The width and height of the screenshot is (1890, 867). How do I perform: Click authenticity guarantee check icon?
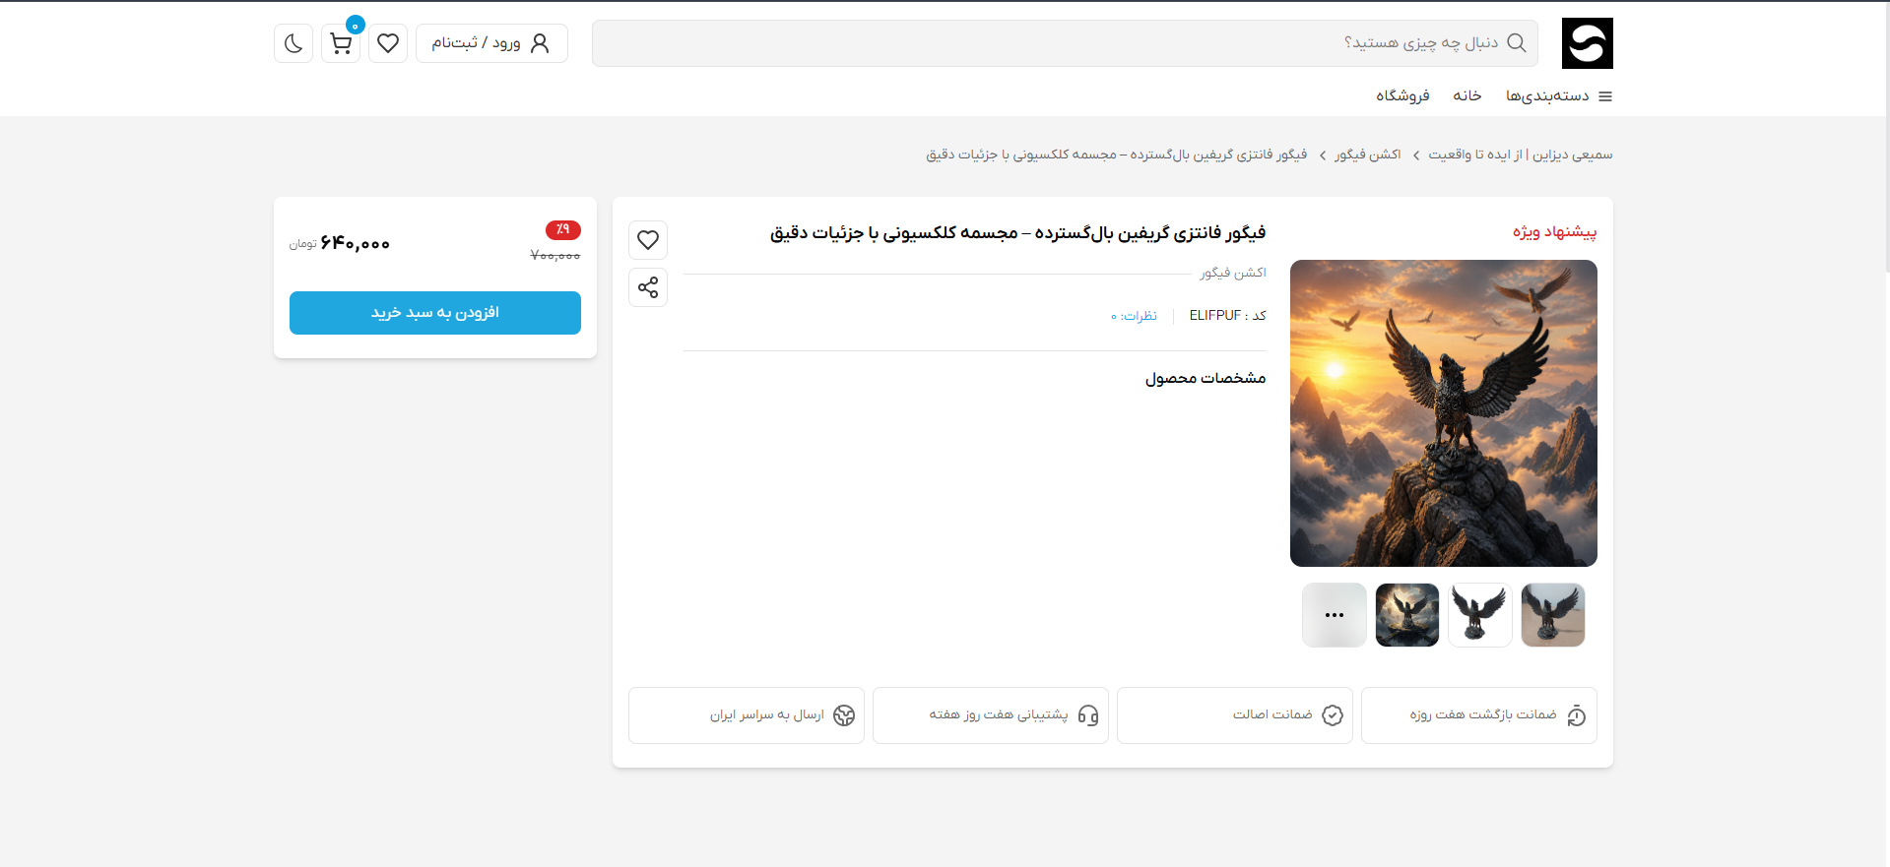(1333, 715)
